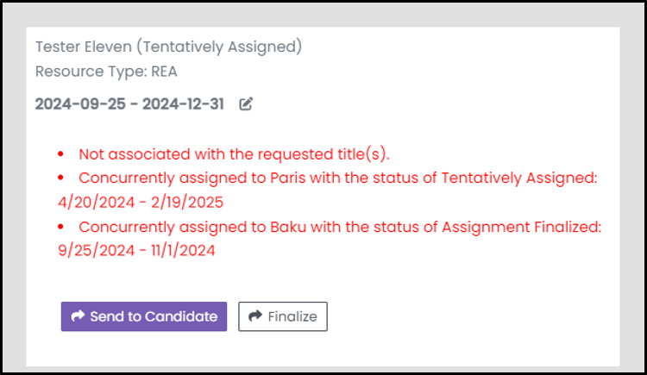Click the 'Not associated with the requested title(s)' warning
Viewport: 647px width, 375px height.
coord(234,154)
